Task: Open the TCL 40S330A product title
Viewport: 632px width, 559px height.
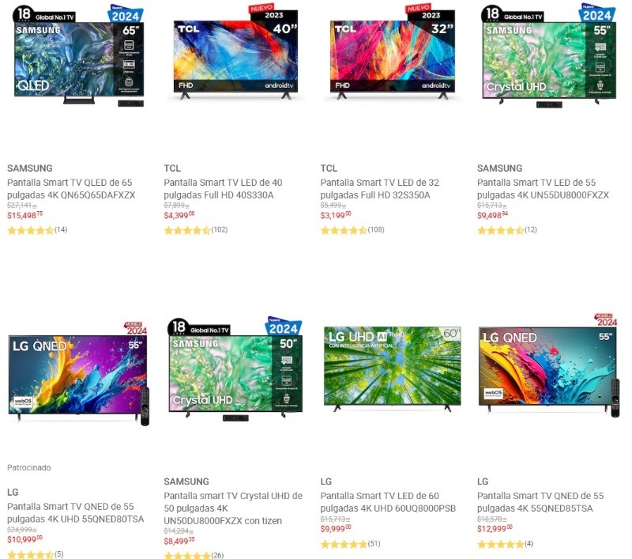Action: (223, 189)
